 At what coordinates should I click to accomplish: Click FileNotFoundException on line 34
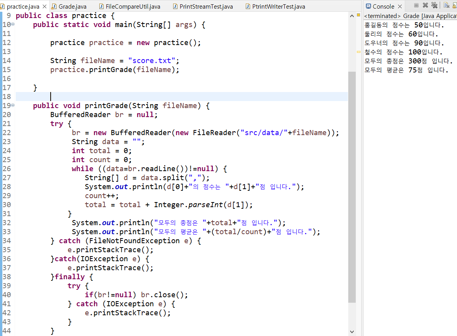134,241
